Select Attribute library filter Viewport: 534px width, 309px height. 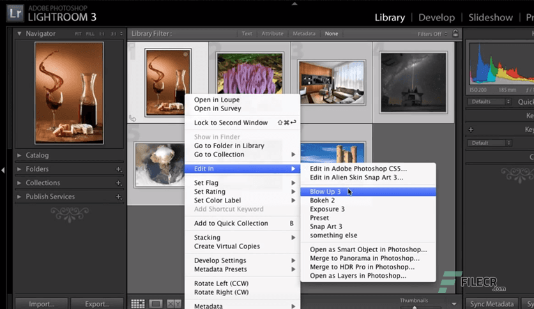click(273, 34)
